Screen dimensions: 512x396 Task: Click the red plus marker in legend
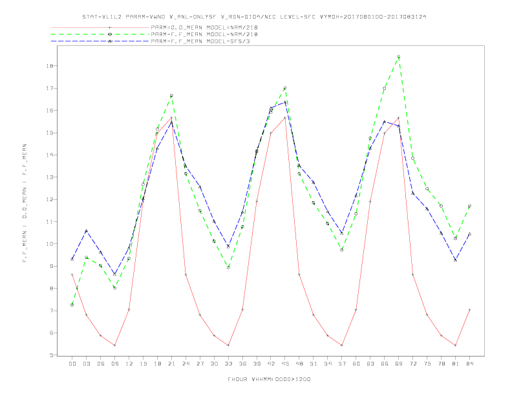tap(110, 28)
